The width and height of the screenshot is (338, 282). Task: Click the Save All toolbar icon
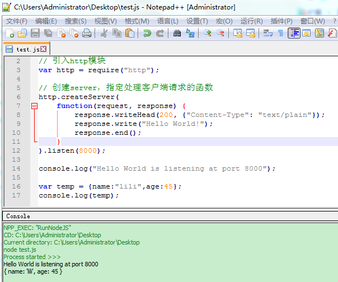click(48, 33)
